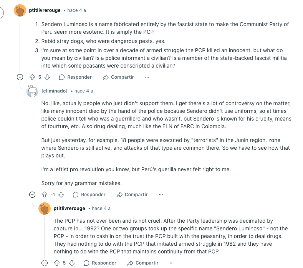Open ptitlivrerouge username link on the last reply
This screenshot has width=303, height=268.
(70, 208)
